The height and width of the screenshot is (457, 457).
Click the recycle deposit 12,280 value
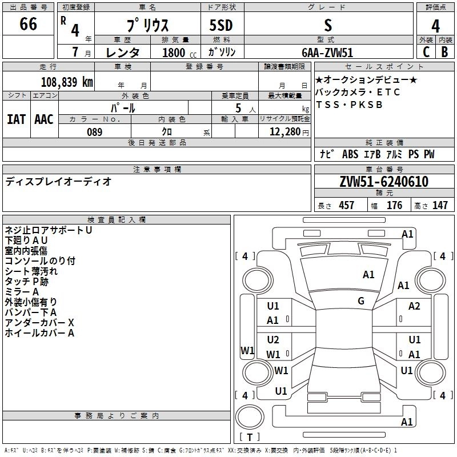click(x=283, y=132)
